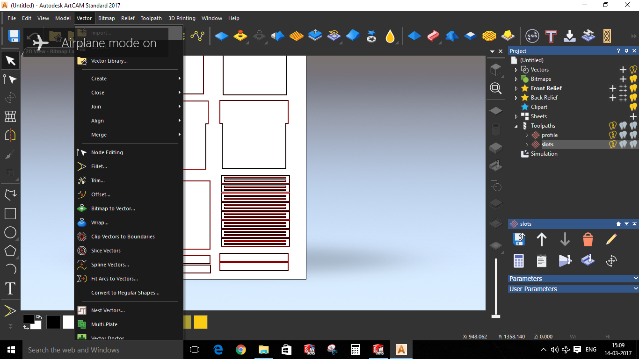Open the Toolpath menu in menu bar
639x359 pixels.
[151, 18]
